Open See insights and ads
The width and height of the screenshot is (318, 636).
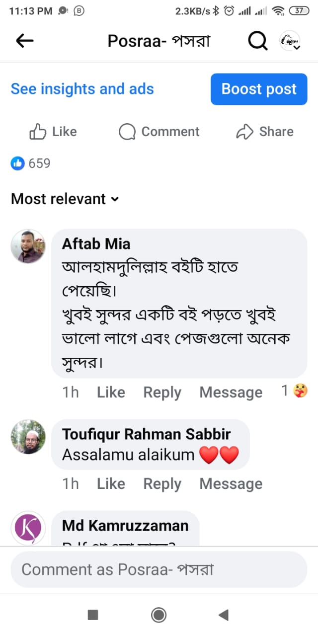coord(82,89)
